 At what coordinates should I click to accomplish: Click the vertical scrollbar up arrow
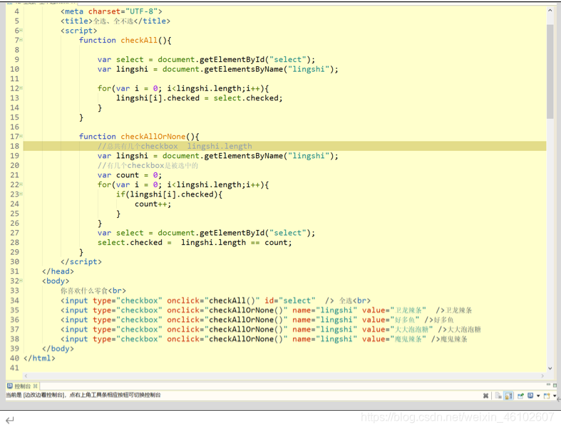tap(550, 11)
